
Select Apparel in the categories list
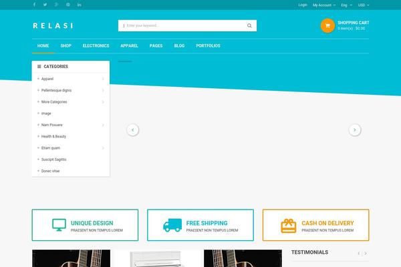click(x=47, y=79)
